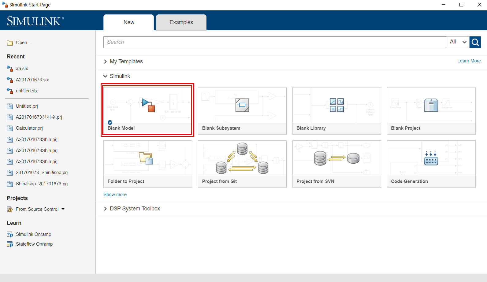This screenshot has width=487, height=282.
Task: Click the Calculator.prj project icon
Action: pos(10,128)
